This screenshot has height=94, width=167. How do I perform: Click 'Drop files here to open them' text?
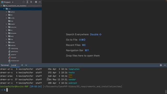(x=83, y=56)
